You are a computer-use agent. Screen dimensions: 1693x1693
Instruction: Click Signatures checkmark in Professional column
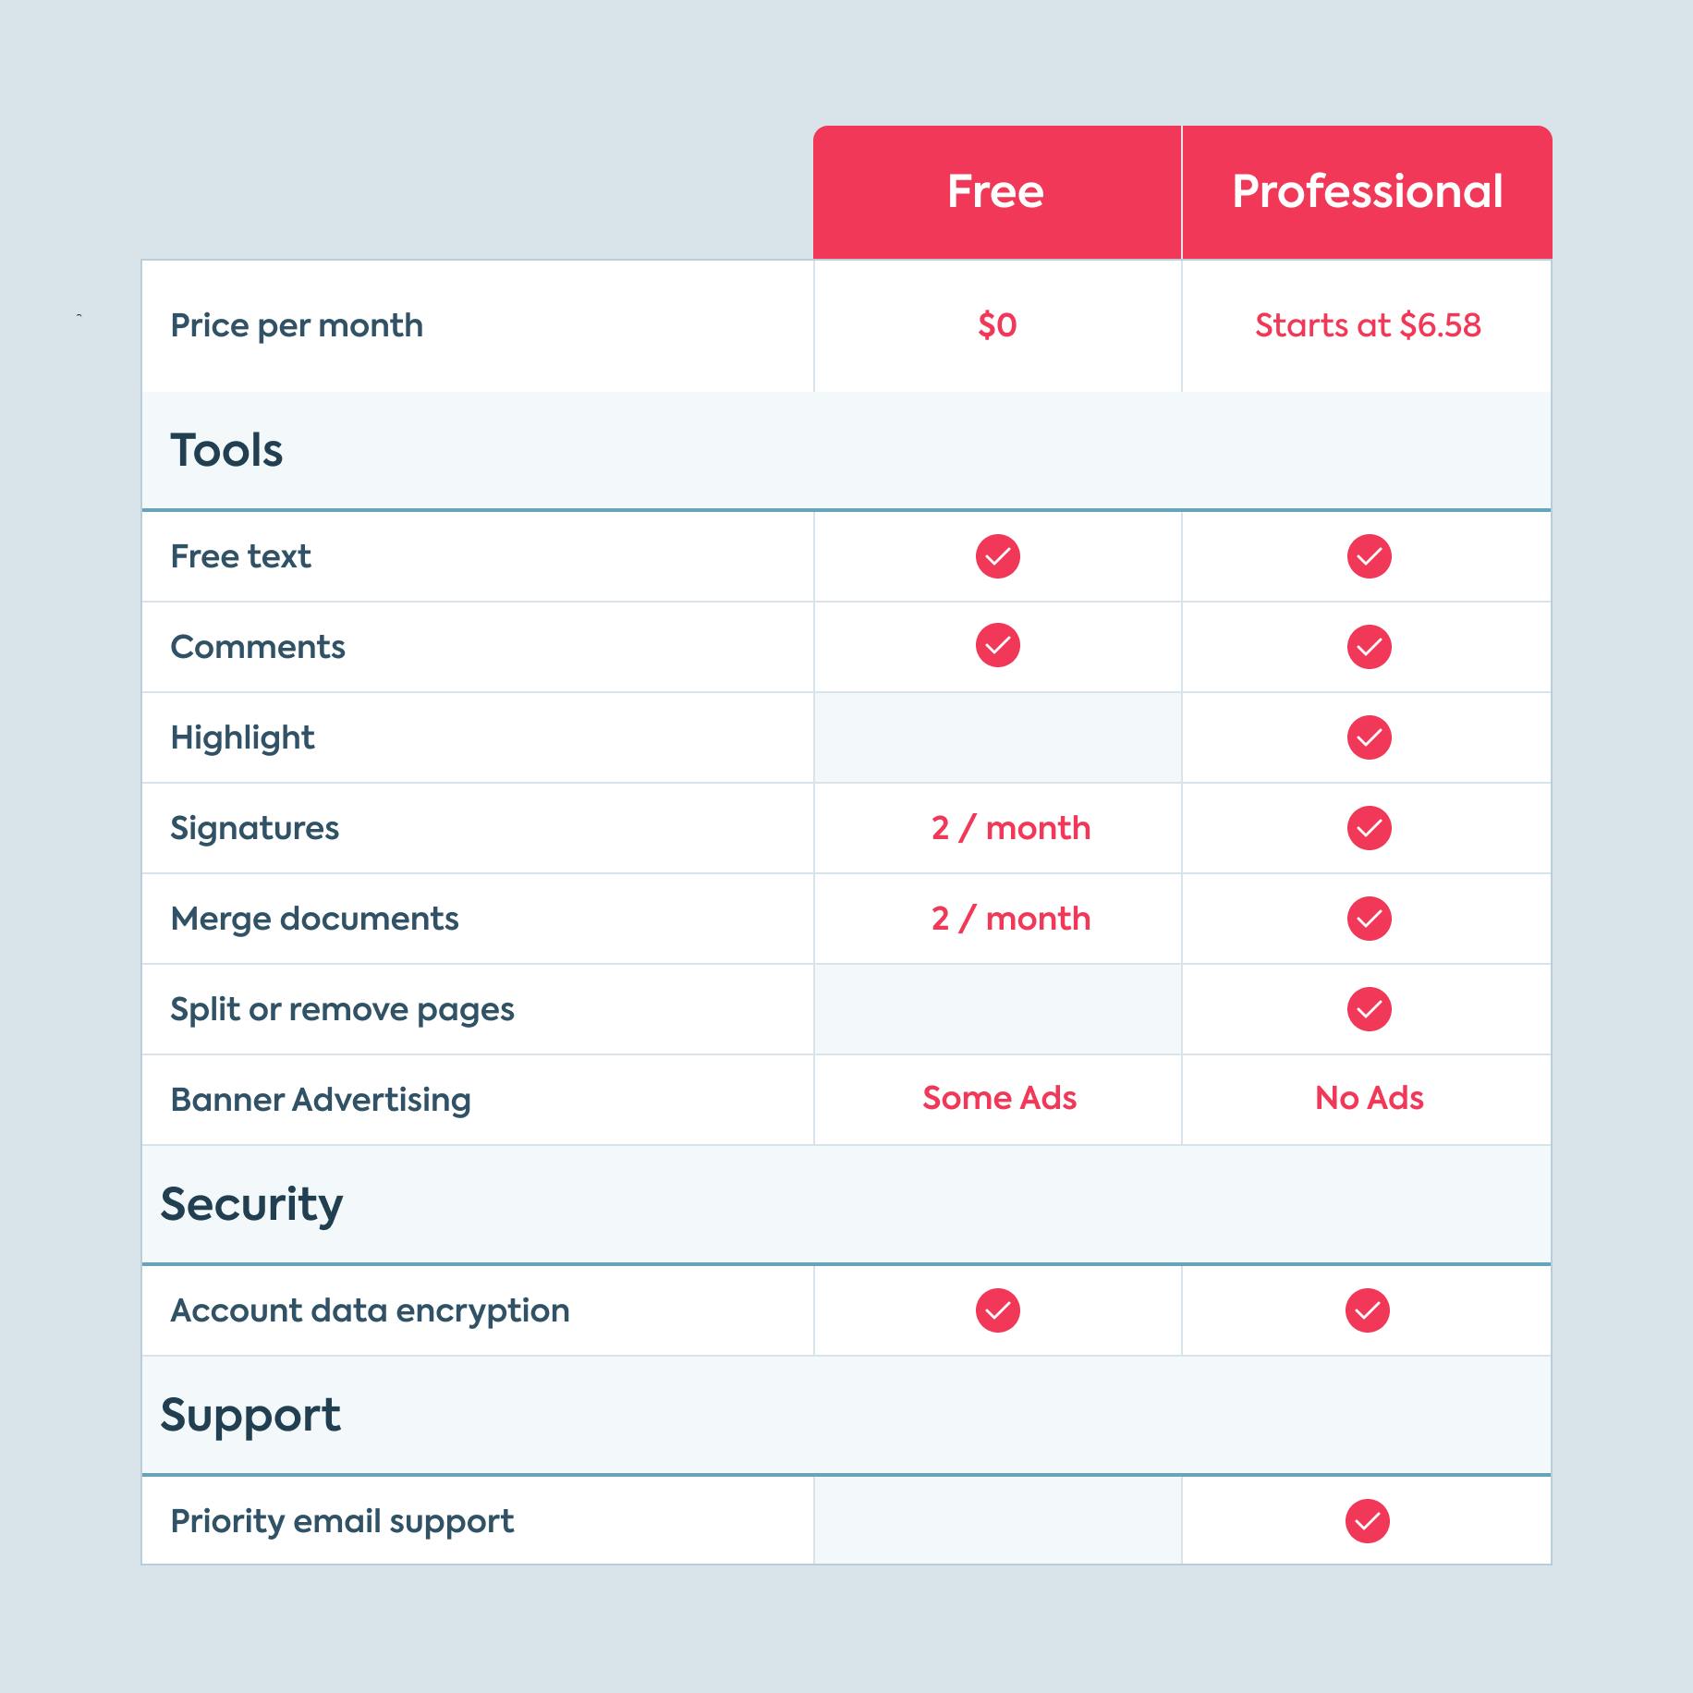(1369, 828)
